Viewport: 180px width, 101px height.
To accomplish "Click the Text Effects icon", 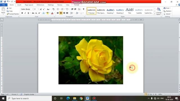I will pyautogui.click(x=43, y=13).
